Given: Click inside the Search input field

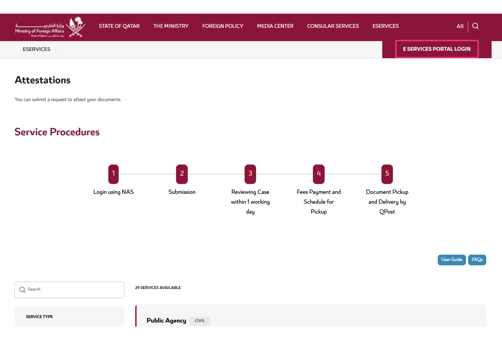Looking at the screenshot, I should click(x=70, y=290).
